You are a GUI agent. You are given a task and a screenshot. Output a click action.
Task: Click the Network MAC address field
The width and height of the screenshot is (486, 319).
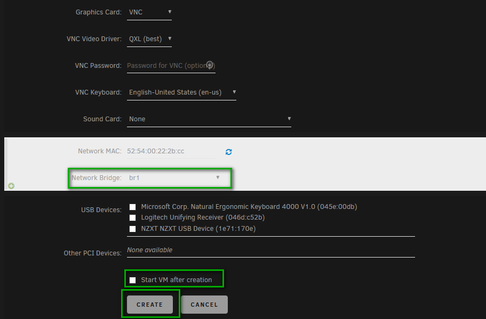coord(171,151)
